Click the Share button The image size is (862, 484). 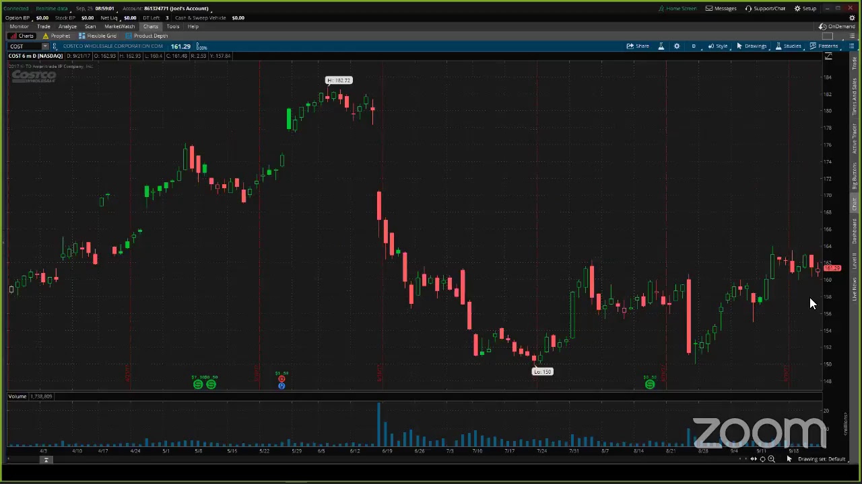point(638,46)
